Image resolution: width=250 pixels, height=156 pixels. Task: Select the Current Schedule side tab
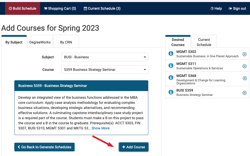point(204,41)
